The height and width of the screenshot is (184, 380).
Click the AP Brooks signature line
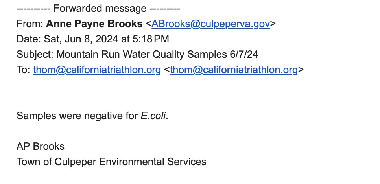coord(41,146)
